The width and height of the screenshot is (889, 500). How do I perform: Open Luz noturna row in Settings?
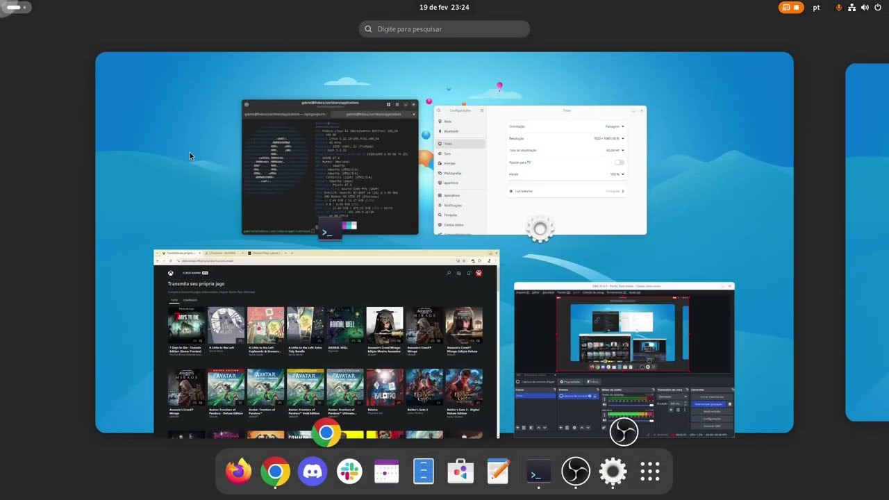click(x=566, y=191)
